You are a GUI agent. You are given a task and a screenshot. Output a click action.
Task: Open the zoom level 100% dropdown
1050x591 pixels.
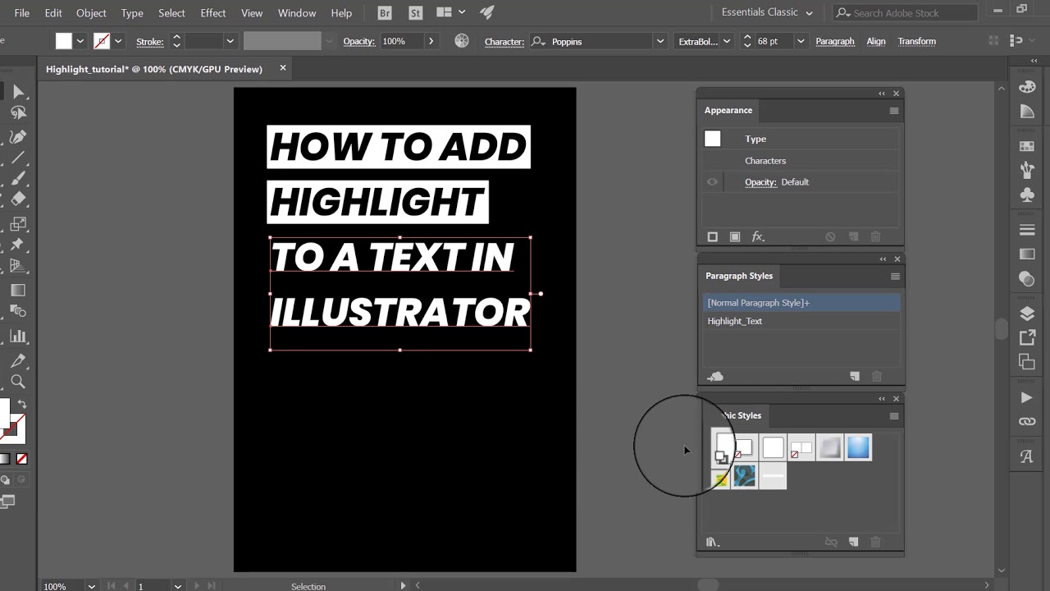(x=91, y=586)
